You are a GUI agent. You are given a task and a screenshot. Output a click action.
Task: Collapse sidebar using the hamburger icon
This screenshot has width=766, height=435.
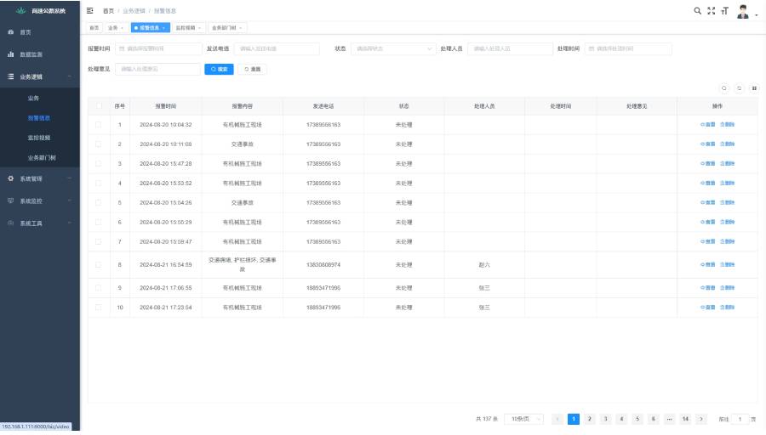pos(90,10)
